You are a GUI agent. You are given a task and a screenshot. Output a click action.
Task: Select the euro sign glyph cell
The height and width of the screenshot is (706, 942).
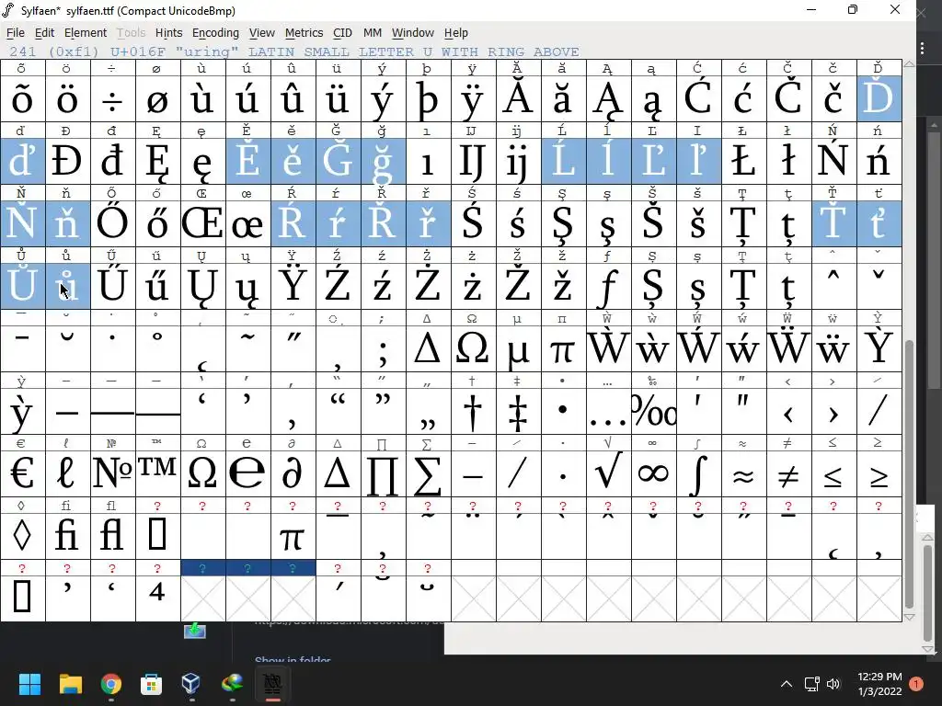22,473
